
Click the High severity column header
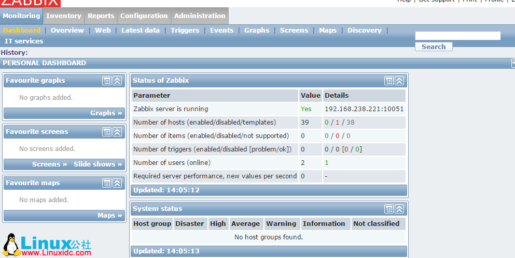[x=218, y=224]
